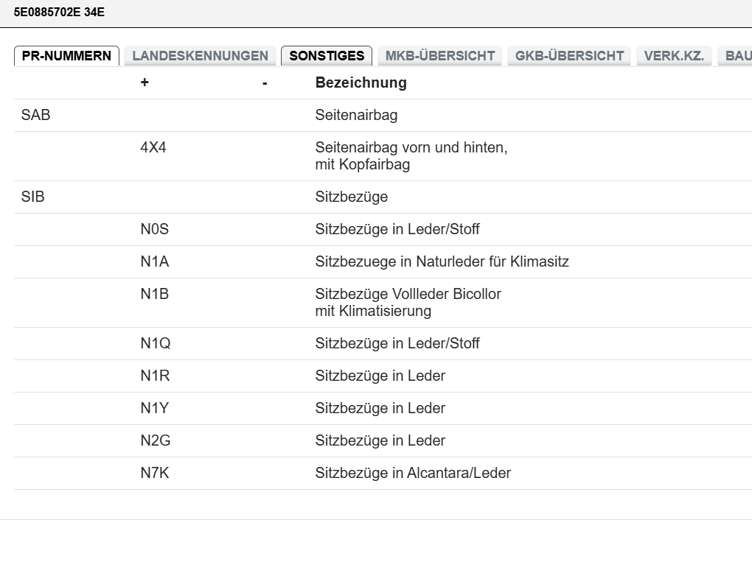
Task: Open the MKB-ÜBERSICHT tab
Action: click(440, 56)
